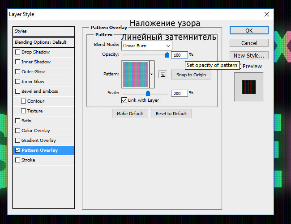This screenshot has width=291, height=224.
Task: Enable Inner Shadow checkbox
Action: click(17, 62)
